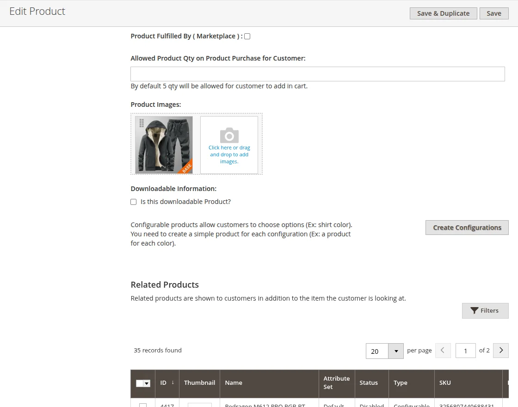Enable the Product Fulfilled By Marketplace checkbox

(247, 36)
